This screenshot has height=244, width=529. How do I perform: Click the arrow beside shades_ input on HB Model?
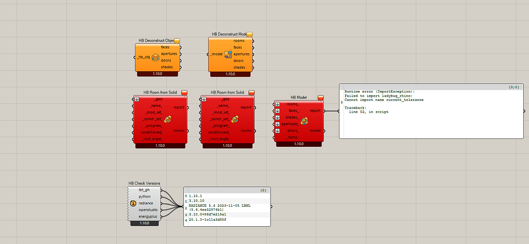point(277,117)
